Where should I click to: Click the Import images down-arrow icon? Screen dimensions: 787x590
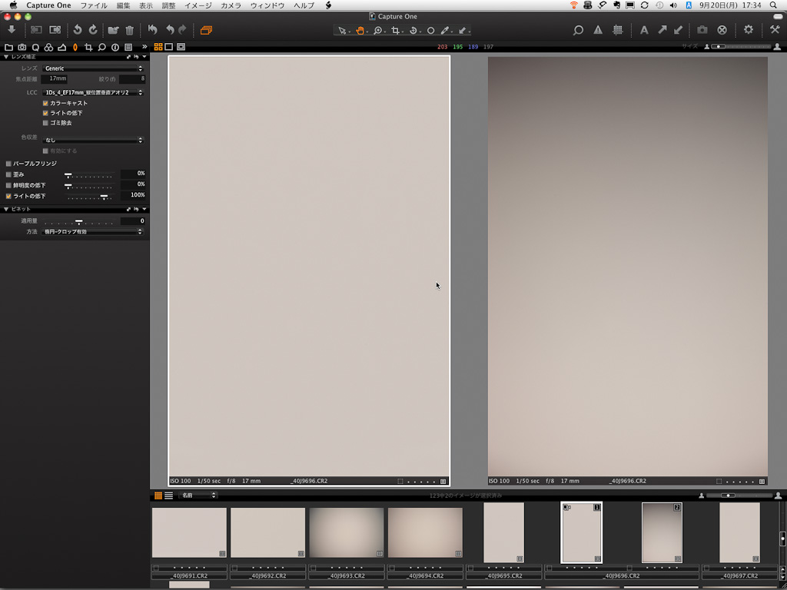pos(12,30)
